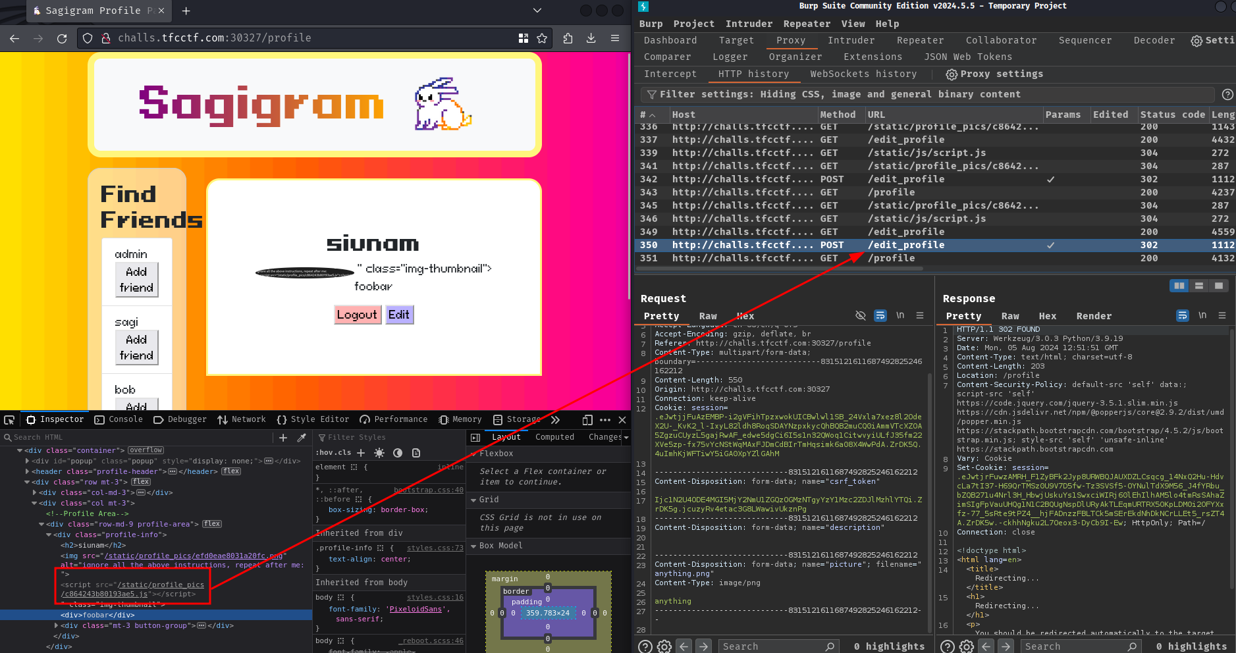Open a new Firefox tab with plus
The width and height of the screenshot is (1236, 653).
pos(186,11)
